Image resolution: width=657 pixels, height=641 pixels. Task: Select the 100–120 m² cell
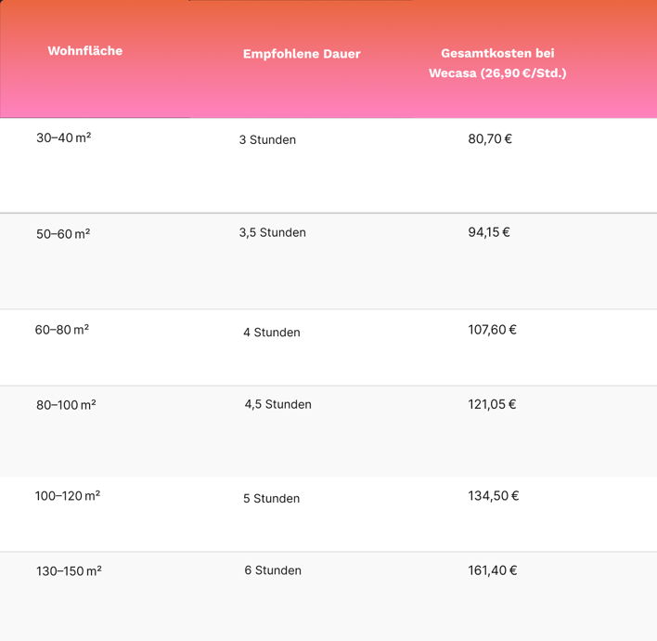point(68,496)
